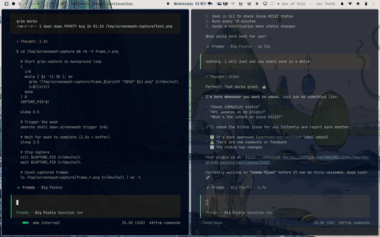This screenshot has height=237, width=380.
Task: Open the weather indicator icon
Action: [x=210, y=4]
